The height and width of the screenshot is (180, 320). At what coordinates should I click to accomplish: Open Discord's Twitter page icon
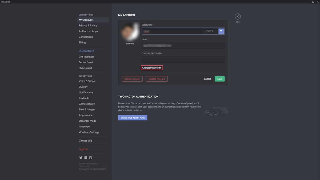pyautogui.click(x=81, y=157)
